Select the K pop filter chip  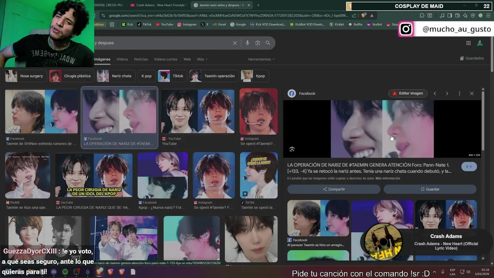tap(147, 76)
